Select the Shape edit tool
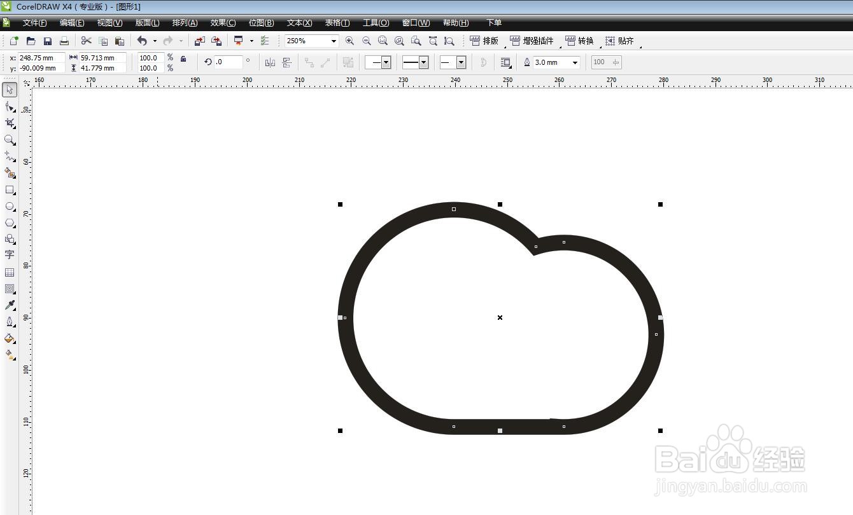The height and width of the screenshot is (515, 853). click(x=10, y=106)
